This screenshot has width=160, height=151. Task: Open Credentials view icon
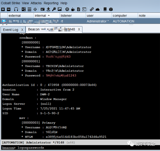pyautogui.click(x=43, y=9)
